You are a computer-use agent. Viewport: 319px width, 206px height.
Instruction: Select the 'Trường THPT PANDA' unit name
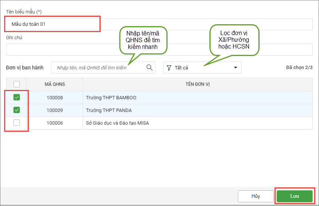click(108, 110)
